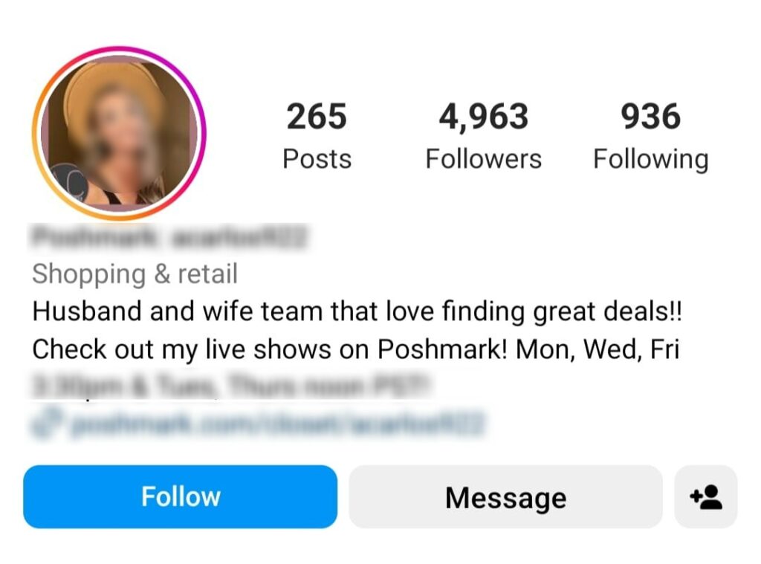
Task: Tap the blurred schedule line in the bio
Action: (231, 386)
